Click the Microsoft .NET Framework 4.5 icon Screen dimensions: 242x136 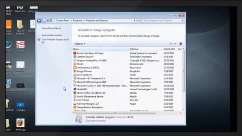pyautogui.click(x=75, y=79)
